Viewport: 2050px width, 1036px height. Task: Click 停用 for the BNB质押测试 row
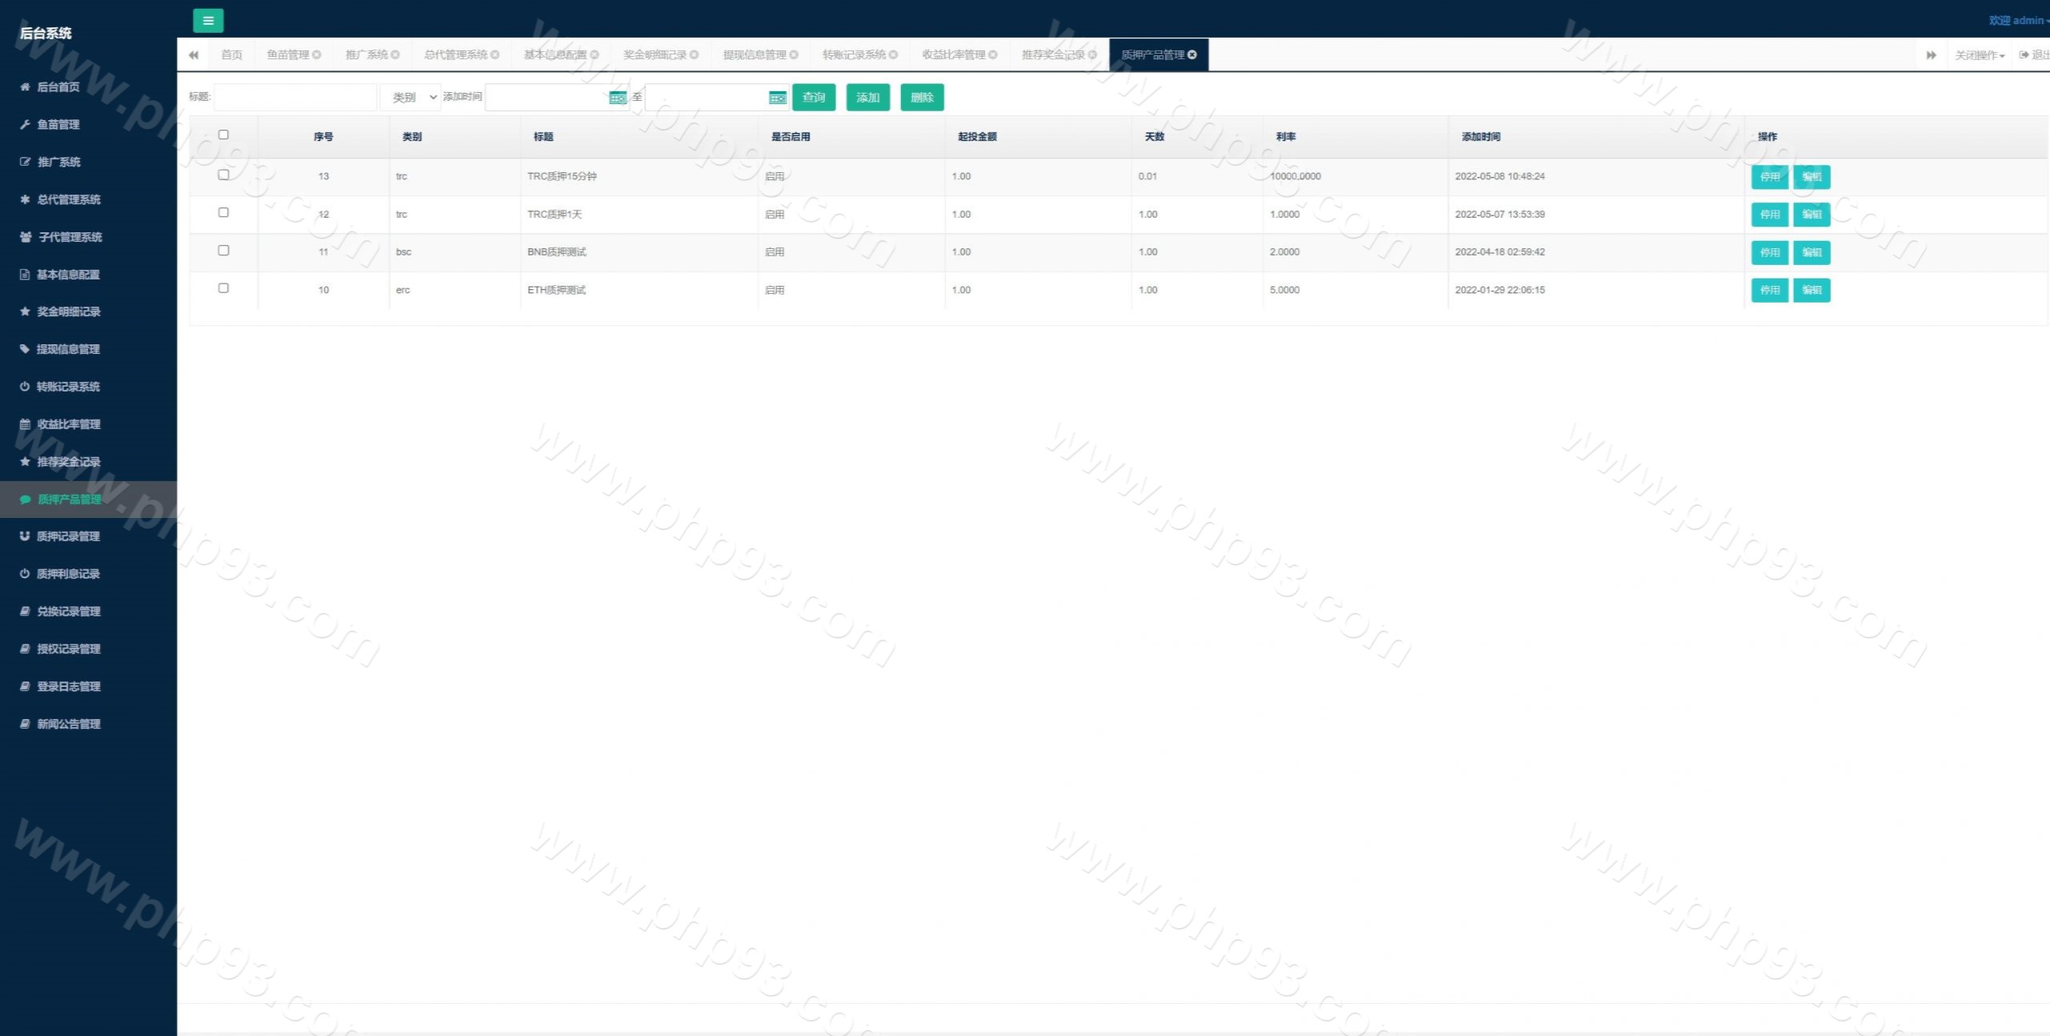[x=1769, y=252]
